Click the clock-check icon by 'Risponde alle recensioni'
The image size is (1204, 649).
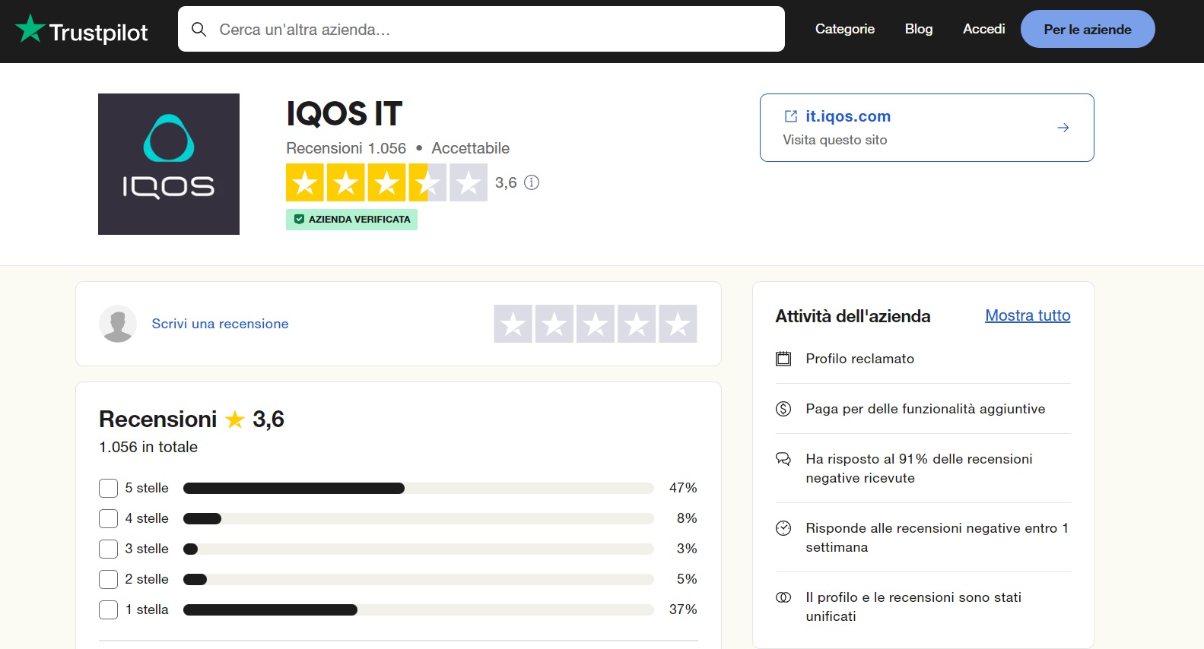(x=783, y=528)
